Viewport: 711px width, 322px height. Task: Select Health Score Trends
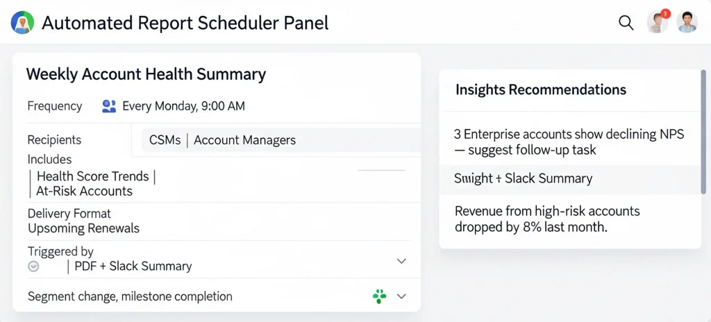[x=92, y=177]
